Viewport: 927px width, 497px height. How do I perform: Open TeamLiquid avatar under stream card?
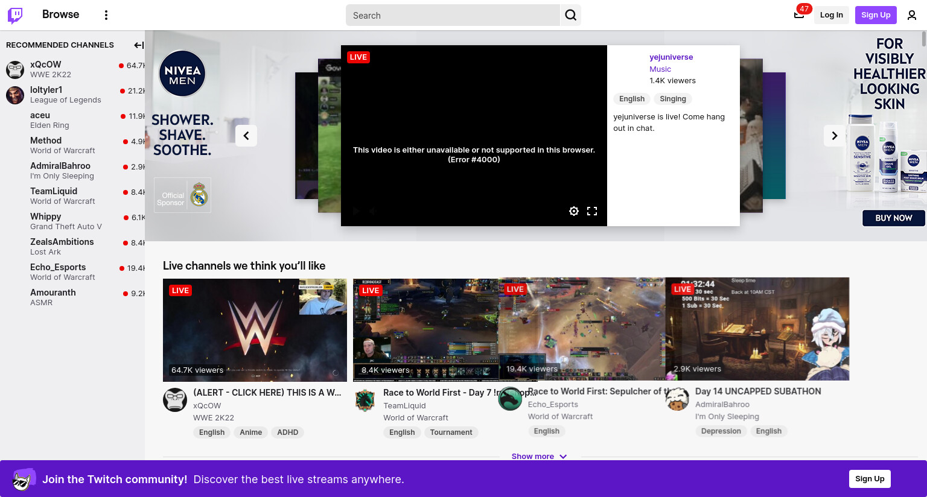click(x=365, y=400)
